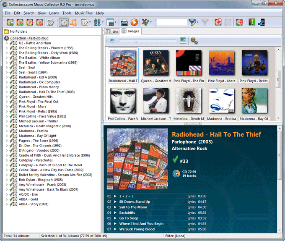The height and width of the screenshot is (241, 285).
Task: Select the 'Michael Jackson - T' cover thumbnail
Action: 156,104
